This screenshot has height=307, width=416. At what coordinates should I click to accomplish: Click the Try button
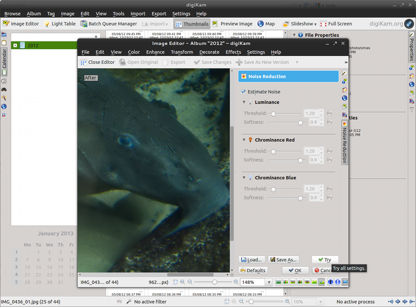[325, 260]
